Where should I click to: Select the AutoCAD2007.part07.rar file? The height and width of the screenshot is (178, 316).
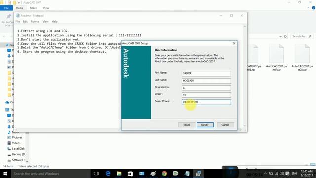pos(276,57)
